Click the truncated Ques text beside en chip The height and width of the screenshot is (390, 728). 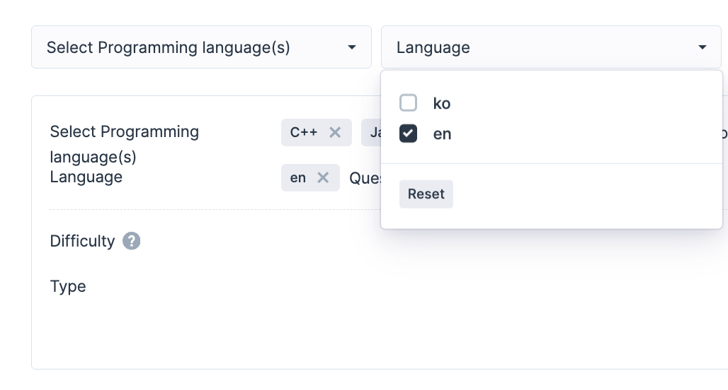[365, 178]
